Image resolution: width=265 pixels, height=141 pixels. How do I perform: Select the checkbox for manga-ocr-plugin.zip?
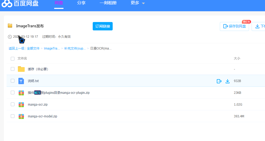(13, 93)
